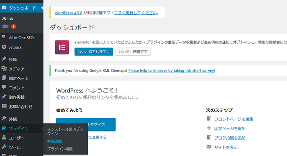Click the Jetpack lightning icon

4,47
